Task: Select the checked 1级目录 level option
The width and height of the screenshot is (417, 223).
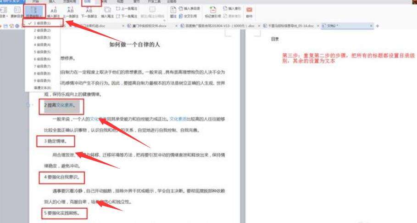Action: coord(43,23)
